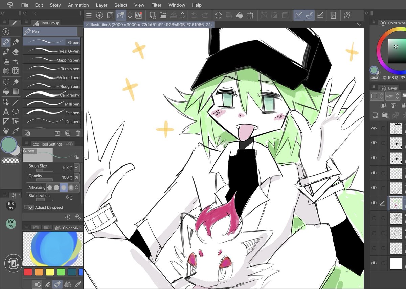Toggle Snap to Special Ruler in command bar
Image resolution: width=406 pixels, height=289 pixels.
(309, 15)
